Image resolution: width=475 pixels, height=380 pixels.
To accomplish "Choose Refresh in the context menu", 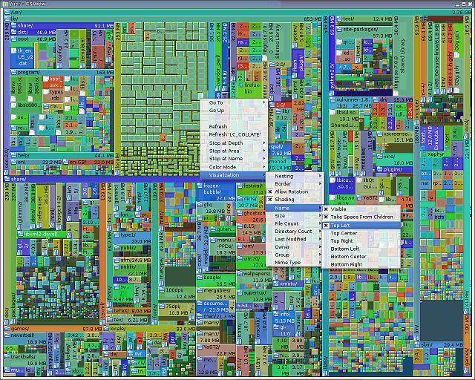I will coord(233,127).
